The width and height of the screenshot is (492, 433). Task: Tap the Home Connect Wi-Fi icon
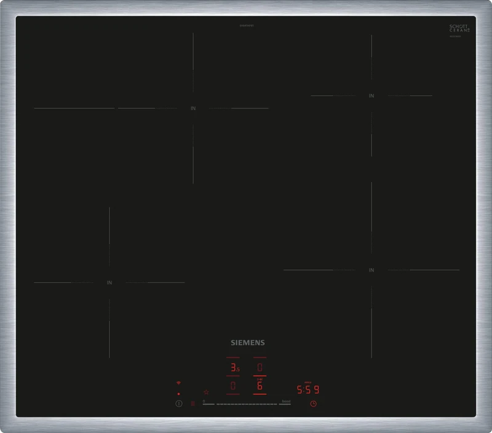178,383
